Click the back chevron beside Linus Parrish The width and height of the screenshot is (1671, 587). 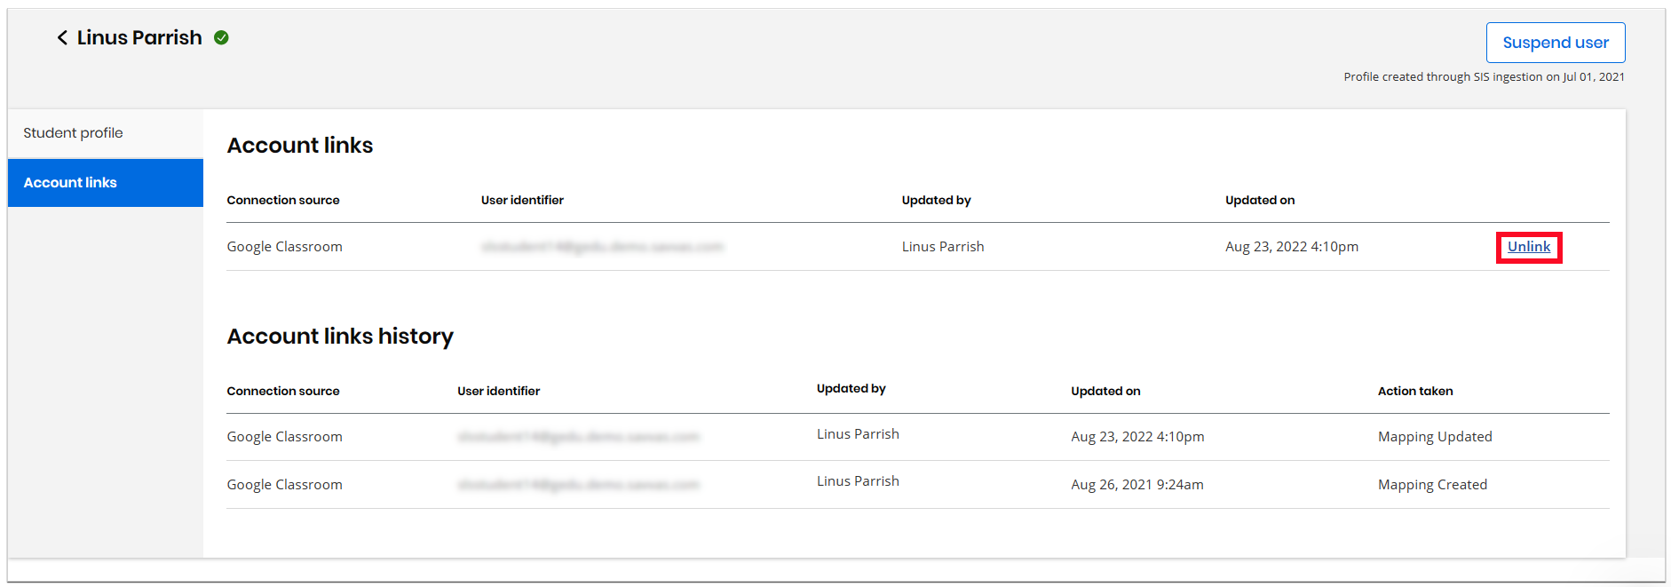coord(62,37)
